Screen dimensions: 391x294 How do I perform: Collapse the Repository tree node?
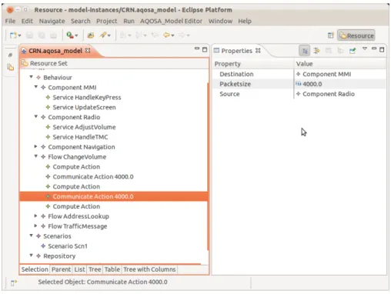(32, 256)
